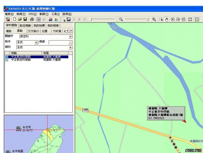Expand the 類別 category dropdown
The width and height of the screenshot is (203, 153).
coord(70,48)
